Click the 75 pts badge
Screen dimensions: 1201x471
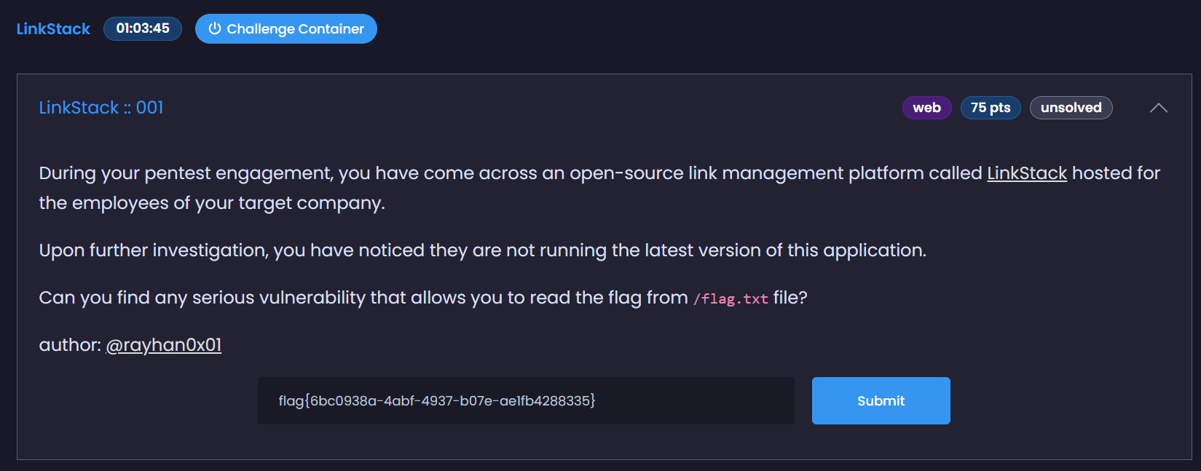coord(990,108)
